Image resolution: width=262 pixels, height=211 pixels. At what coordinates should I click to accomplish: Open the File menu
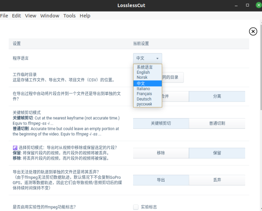click(4, 16)
